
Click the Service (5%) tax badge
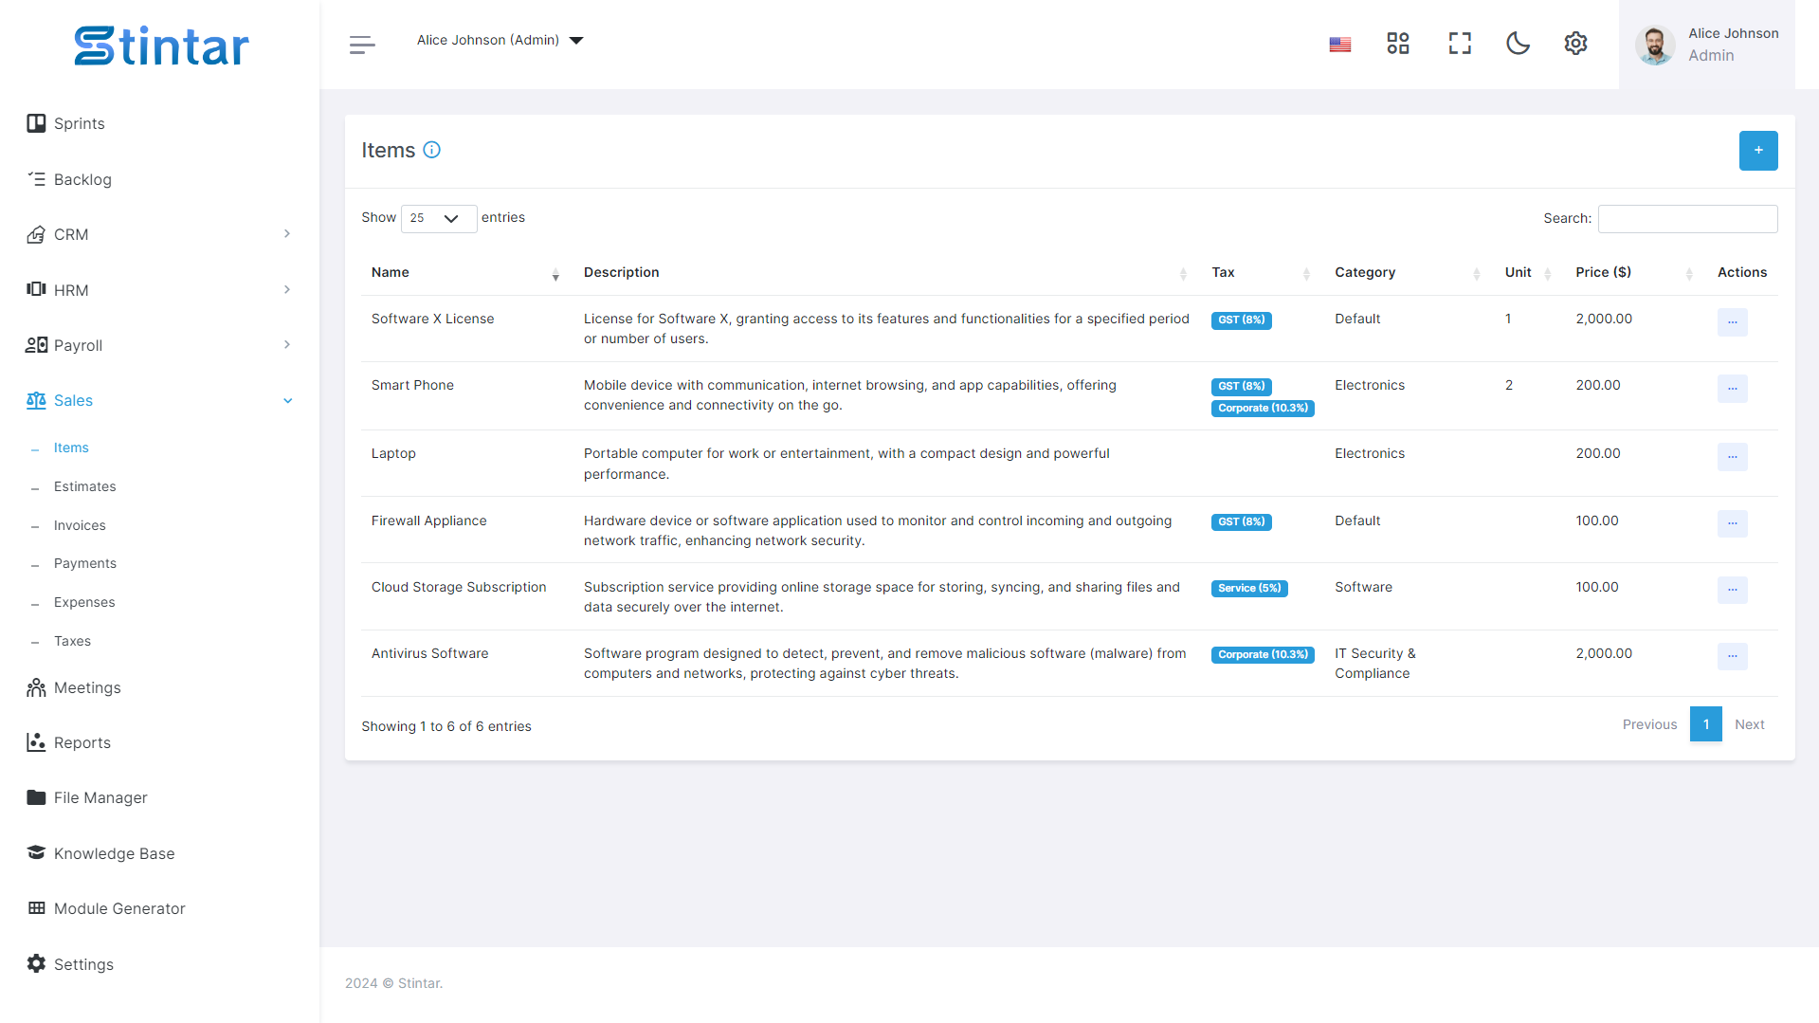pos(1248,589)
